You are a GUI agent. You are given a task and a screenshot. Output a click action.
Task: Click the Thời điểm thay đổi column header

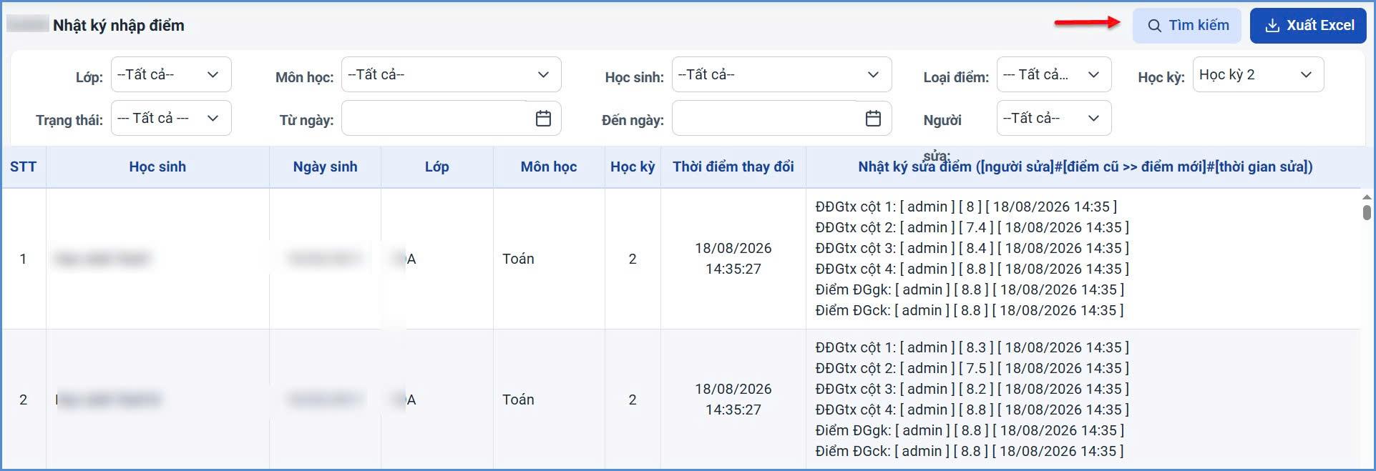pyautogui.click(x=733, y=167)
